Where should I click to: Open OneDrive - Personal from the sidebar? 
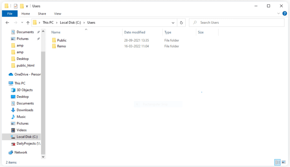point(27,74)
